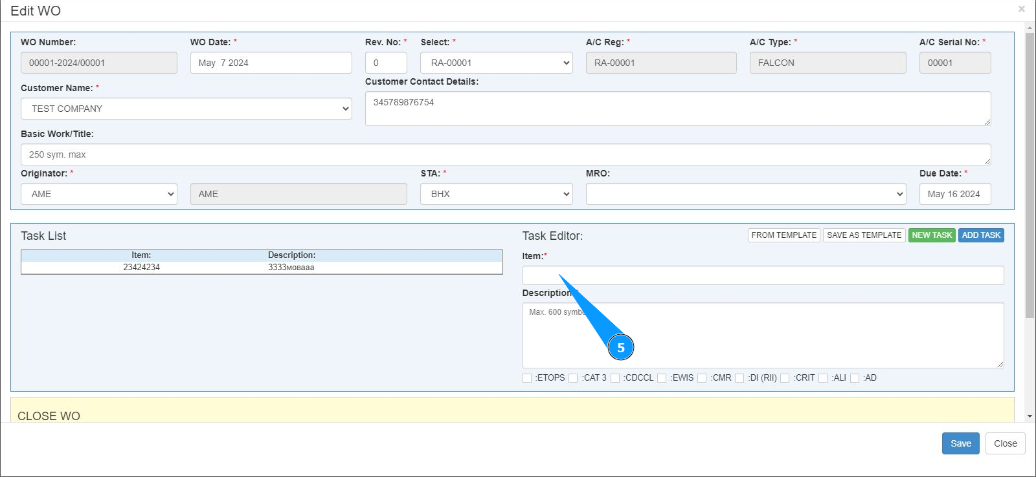1036x477 pixels.
Task: Click the Task Editor Item input field
Action: [763, 275]
